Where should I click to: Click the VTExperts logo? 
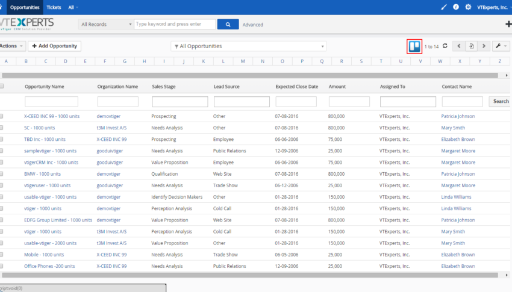(x=27, y=24)
